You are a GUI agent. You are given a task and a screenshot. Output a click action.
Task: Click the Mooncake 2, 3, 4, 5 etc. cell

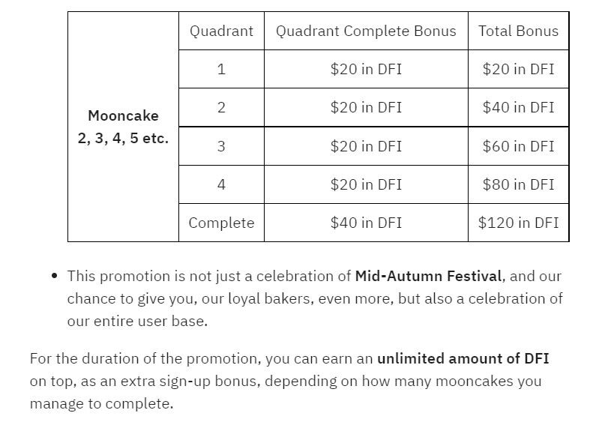point(123,127)
